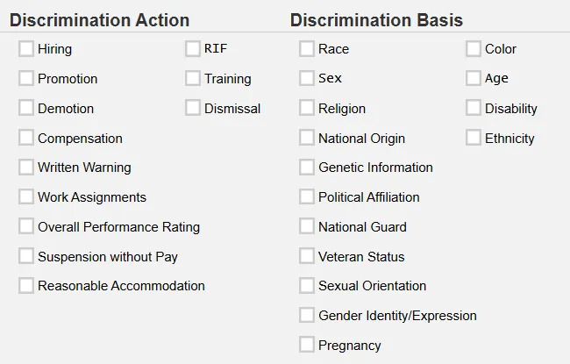This screenshot has height=364, width=570.
Task: Check the Religion checkbox
Action: pos(307,109)
